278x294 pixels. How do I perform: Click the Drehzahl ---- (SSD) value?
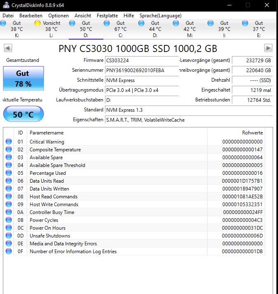252,80
